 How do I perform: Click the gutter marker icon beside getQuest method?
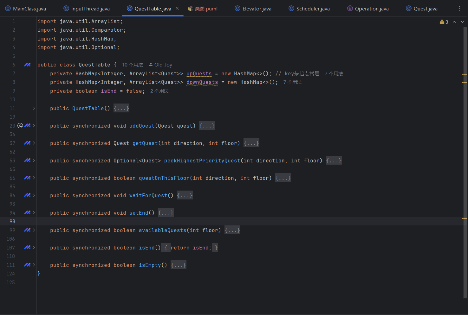(27, 143)
